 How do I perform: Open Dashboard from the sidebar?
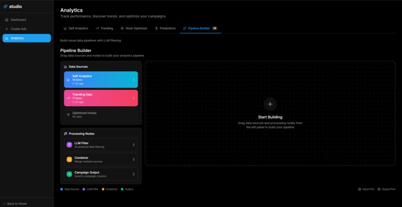(x=26, y=20)
